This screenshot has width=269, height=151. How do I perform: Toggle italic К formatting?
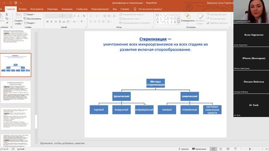[x=51, y=21]
